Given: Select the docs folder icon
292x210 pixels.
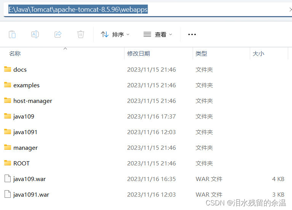Looking at the screenshot, I should point(8,69).
